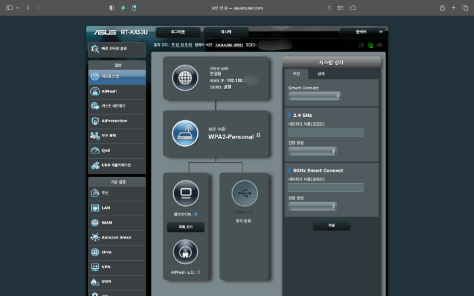The width and height of the screenshot is (474, 296).
Task: Click the green network status icon
Action: [x=370, y=45]
